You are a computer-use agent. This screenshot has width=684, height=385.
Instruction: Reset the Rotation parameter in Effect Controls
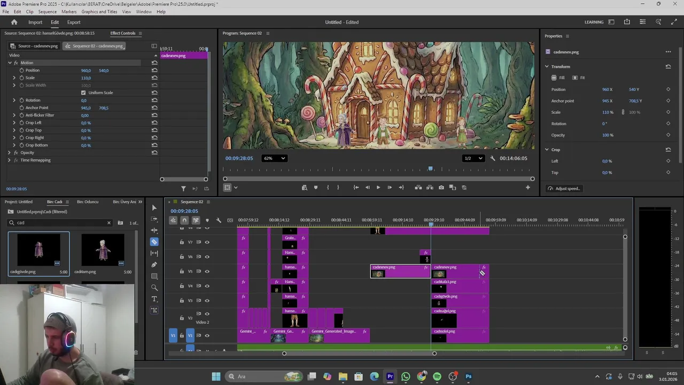154,100
